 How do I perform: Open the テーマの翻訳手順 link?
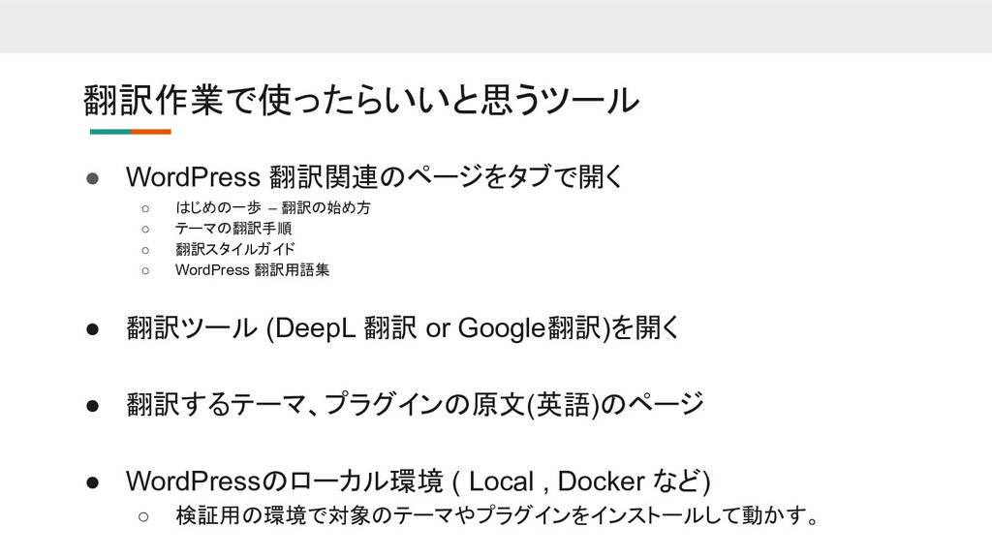tap(233, 229)
